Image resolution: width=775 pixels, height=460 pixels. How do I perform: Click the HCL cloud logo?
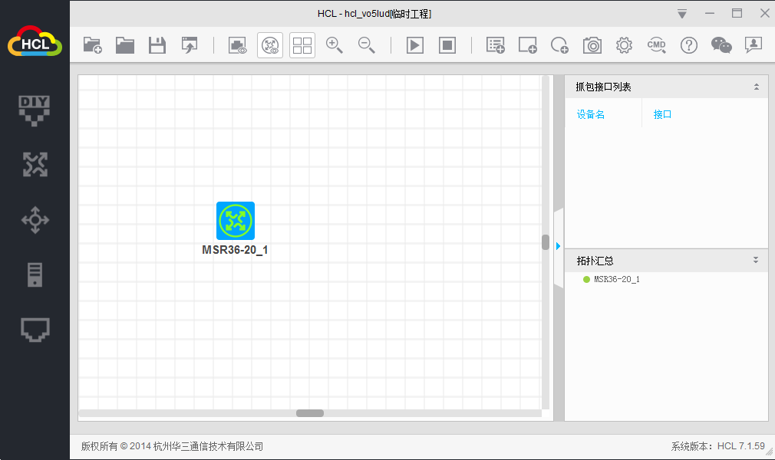(35, 41)
